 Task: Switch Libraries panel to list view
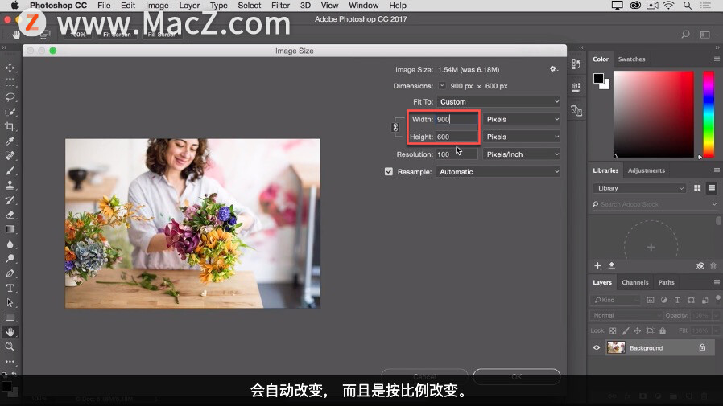click(x=712, y=188)
